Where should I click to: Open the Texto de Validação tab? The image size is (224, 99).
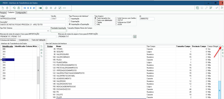[38, 40]
